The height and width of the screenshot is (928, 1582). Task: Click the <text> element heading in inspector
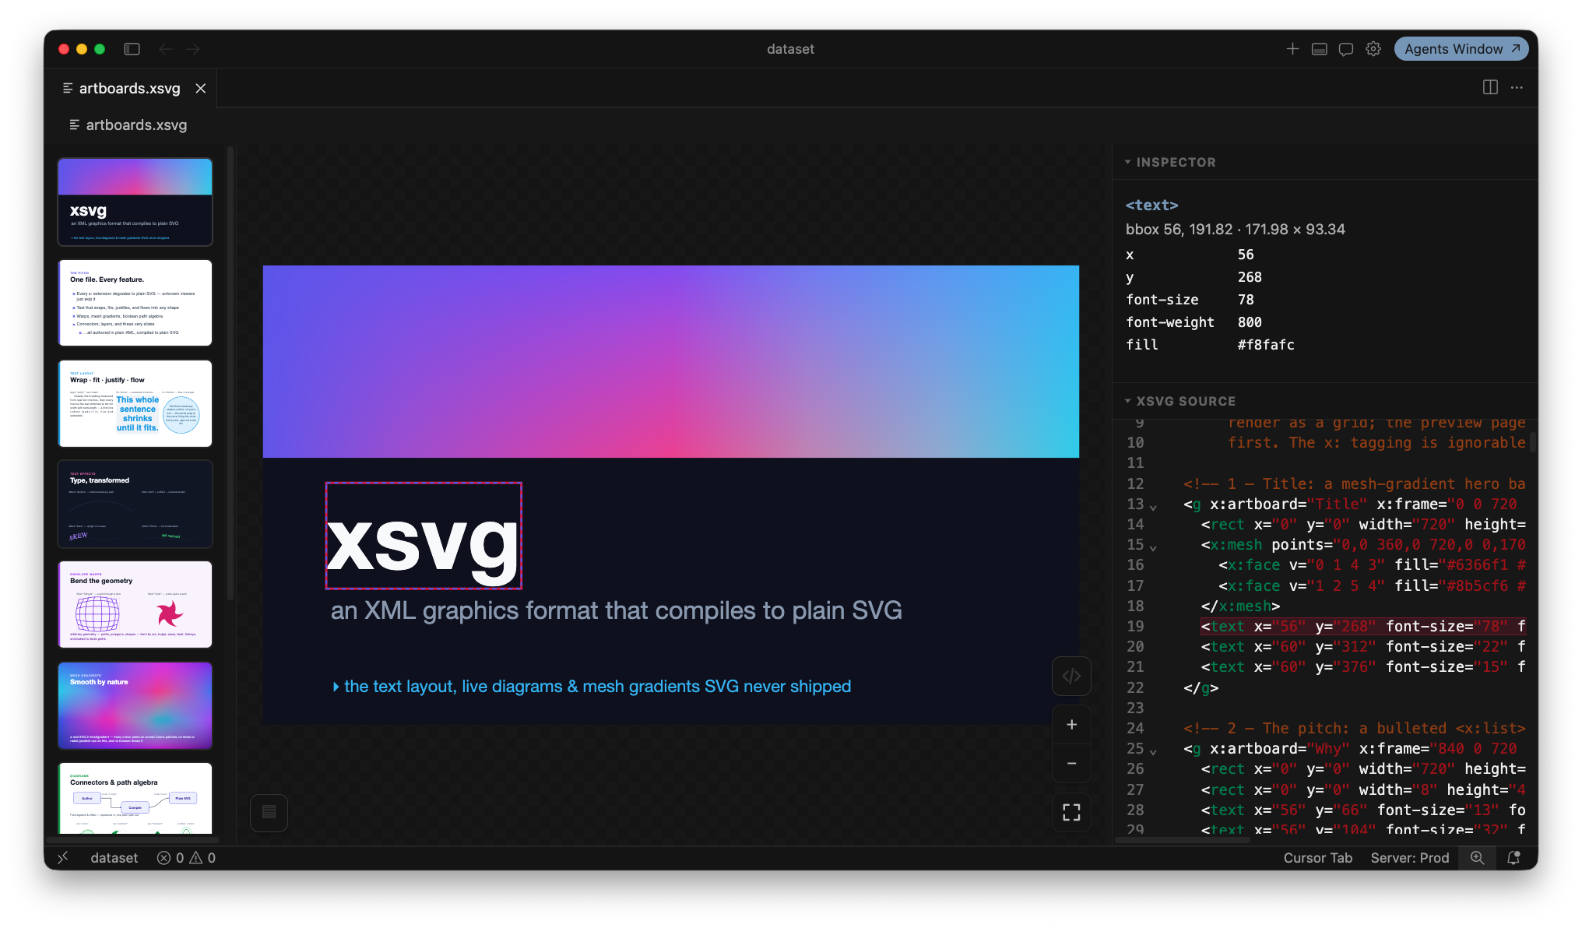click(x=1151, y=206)
